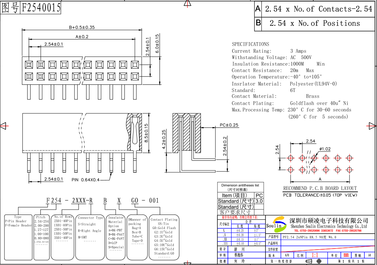The width and height of the screenshot is (377, 265).
Task: Click 'Shenzhen Soulin Electronics Technology Co.,Ltd' text
Action: [x=329, y=227]
